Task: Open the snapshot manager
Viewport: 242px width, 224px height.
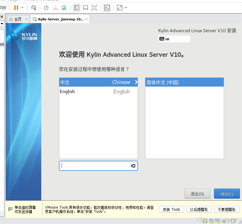Action: [64, 8]
